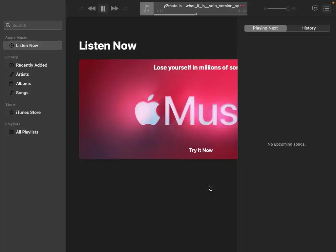Click the Listen Now page heading

point(108,46)
